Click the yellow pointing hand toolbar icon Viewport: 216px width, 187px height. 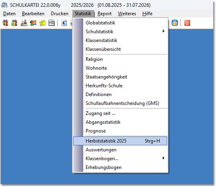point(42,23)
